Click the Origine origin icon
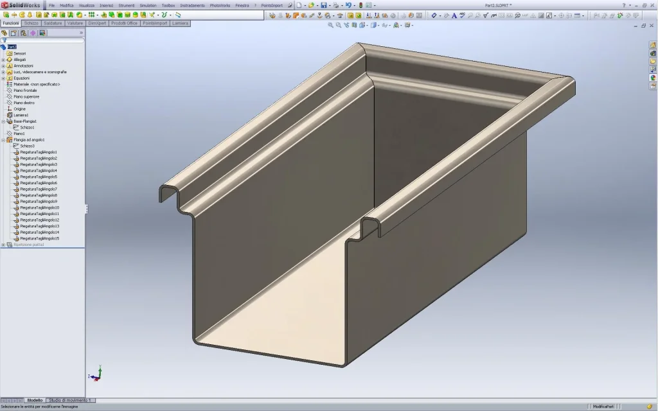The width and height of the screenshot is (658, 411). (x=10, y=109)
